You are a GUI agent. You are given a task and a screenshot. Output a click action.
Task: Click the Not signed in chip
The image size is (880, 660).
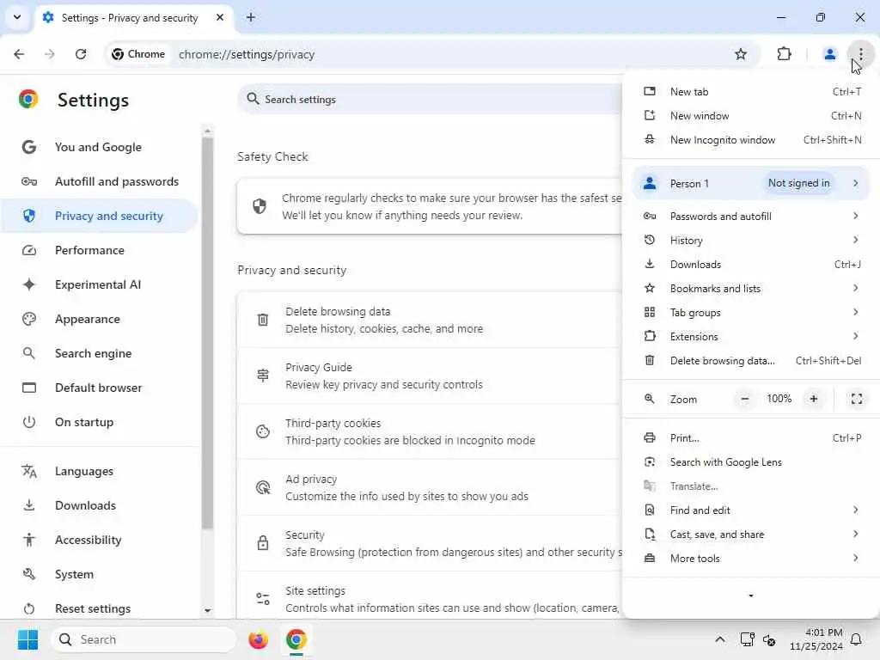click(x=798, y=183)
